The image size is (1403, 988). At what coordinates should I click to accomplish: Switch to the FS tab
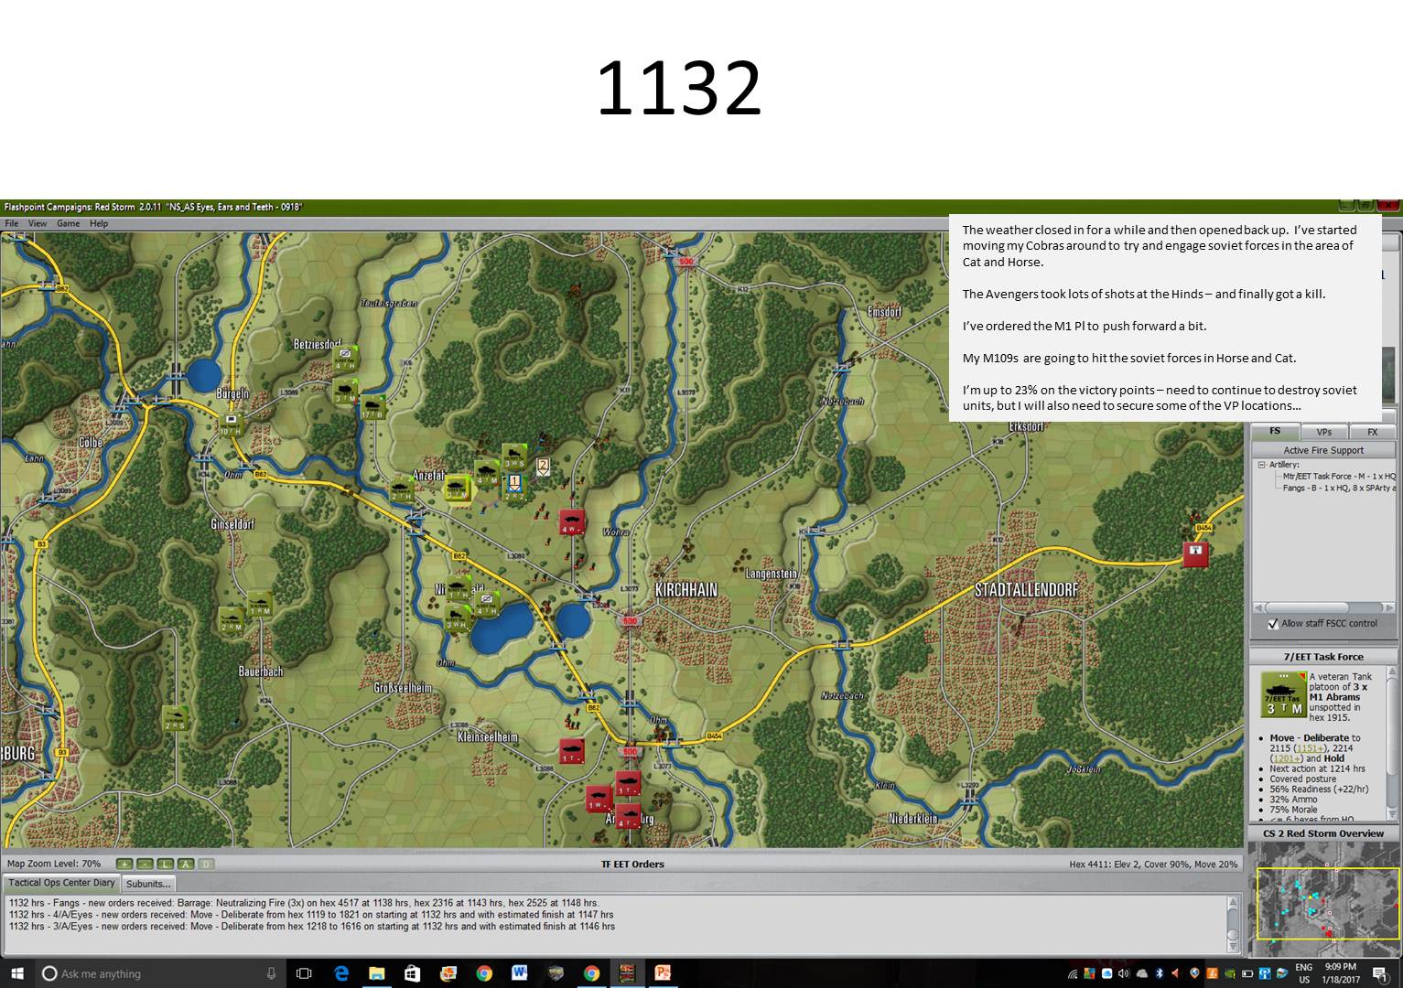click(1274, 431)
